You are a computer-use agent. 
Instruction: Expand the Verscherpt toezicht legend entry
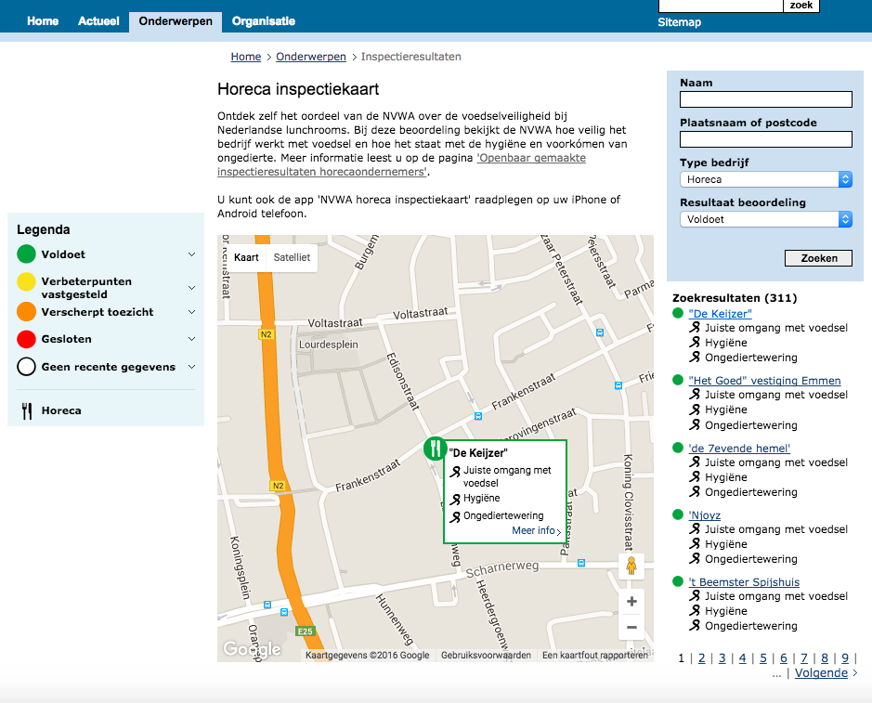(x=192, y=312)
